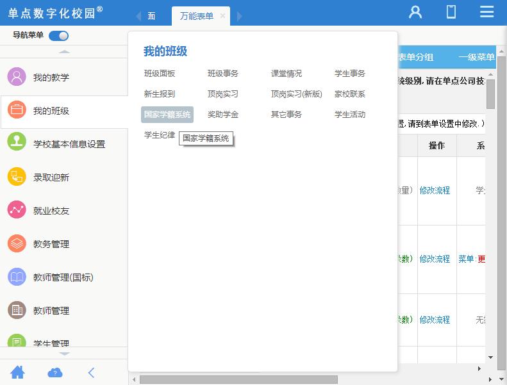
Task: Open the highlighted 国家学籍系统 link
Action: coord(167,115)
